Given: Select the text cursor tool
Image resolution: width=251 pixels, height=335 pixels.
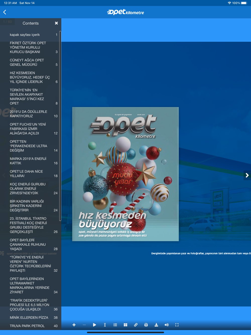Looking at the screenshot, I should click(x=105, y=325).
